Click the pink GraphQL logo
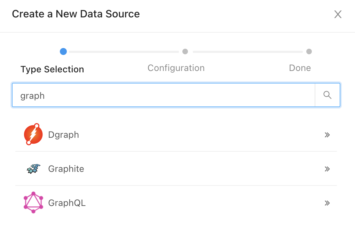The image size is (355, 231). (33, 202)
